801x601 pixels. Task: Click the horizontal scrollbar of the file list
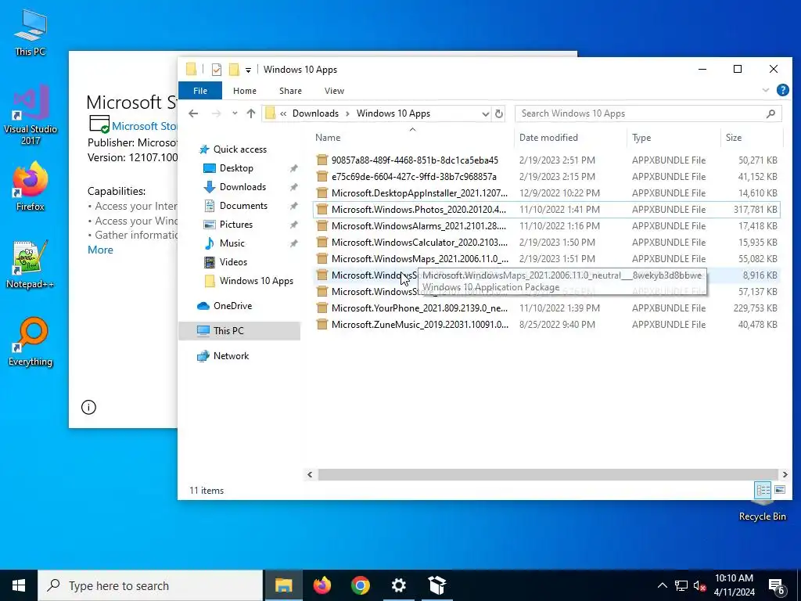[548, 474]
